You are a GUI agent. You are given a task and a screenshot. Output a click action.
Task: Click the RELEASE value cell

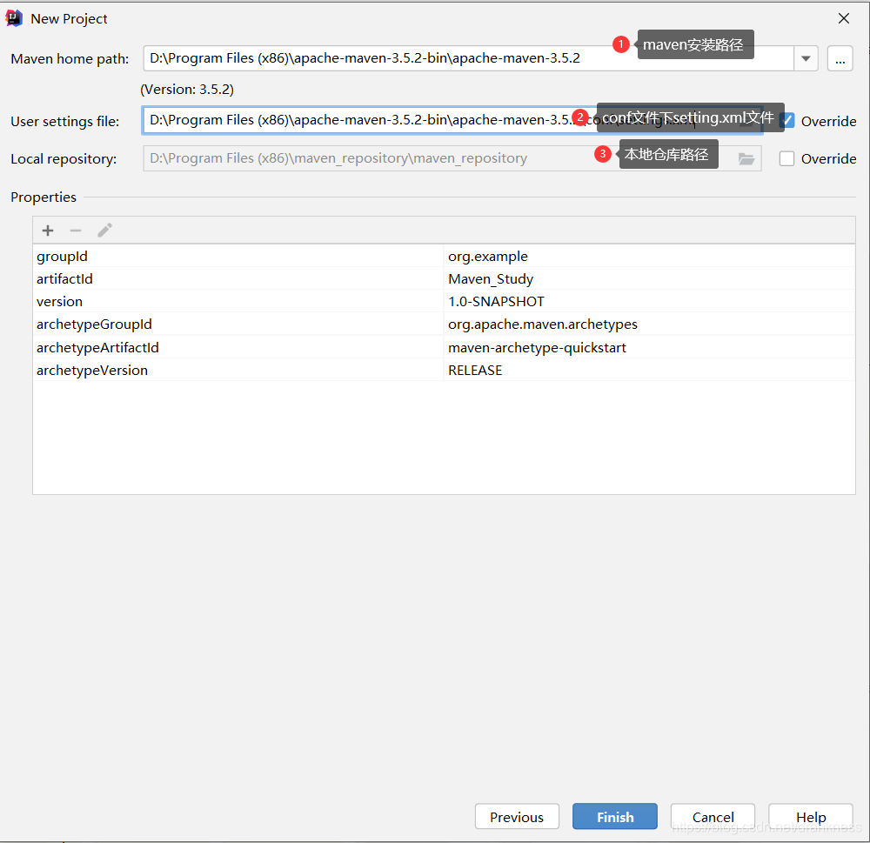click(649, 370)
